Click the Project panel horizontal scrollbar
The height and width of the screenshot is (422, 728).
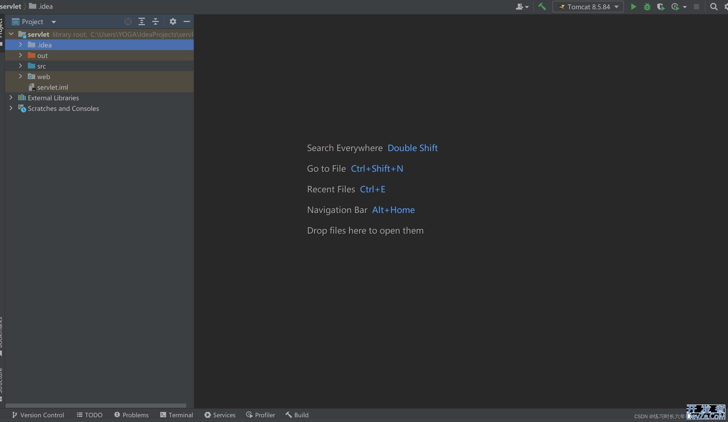tap(96, 405)
